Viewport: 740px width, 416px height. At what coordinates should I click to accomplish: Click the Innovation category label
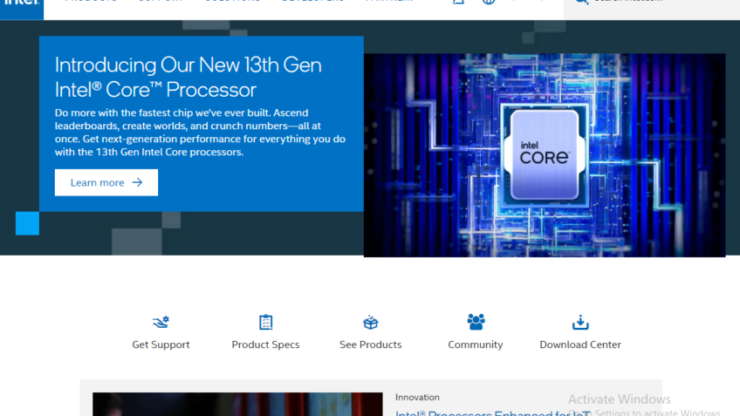pyautogui.click(x=417, y=398)
